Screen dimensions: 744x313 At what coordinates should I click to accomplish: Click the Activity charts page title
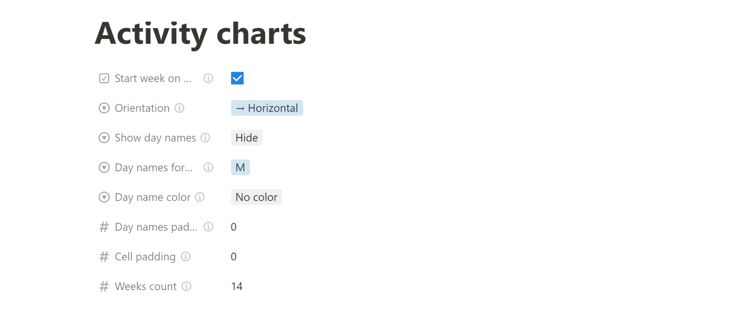(200, 33)
